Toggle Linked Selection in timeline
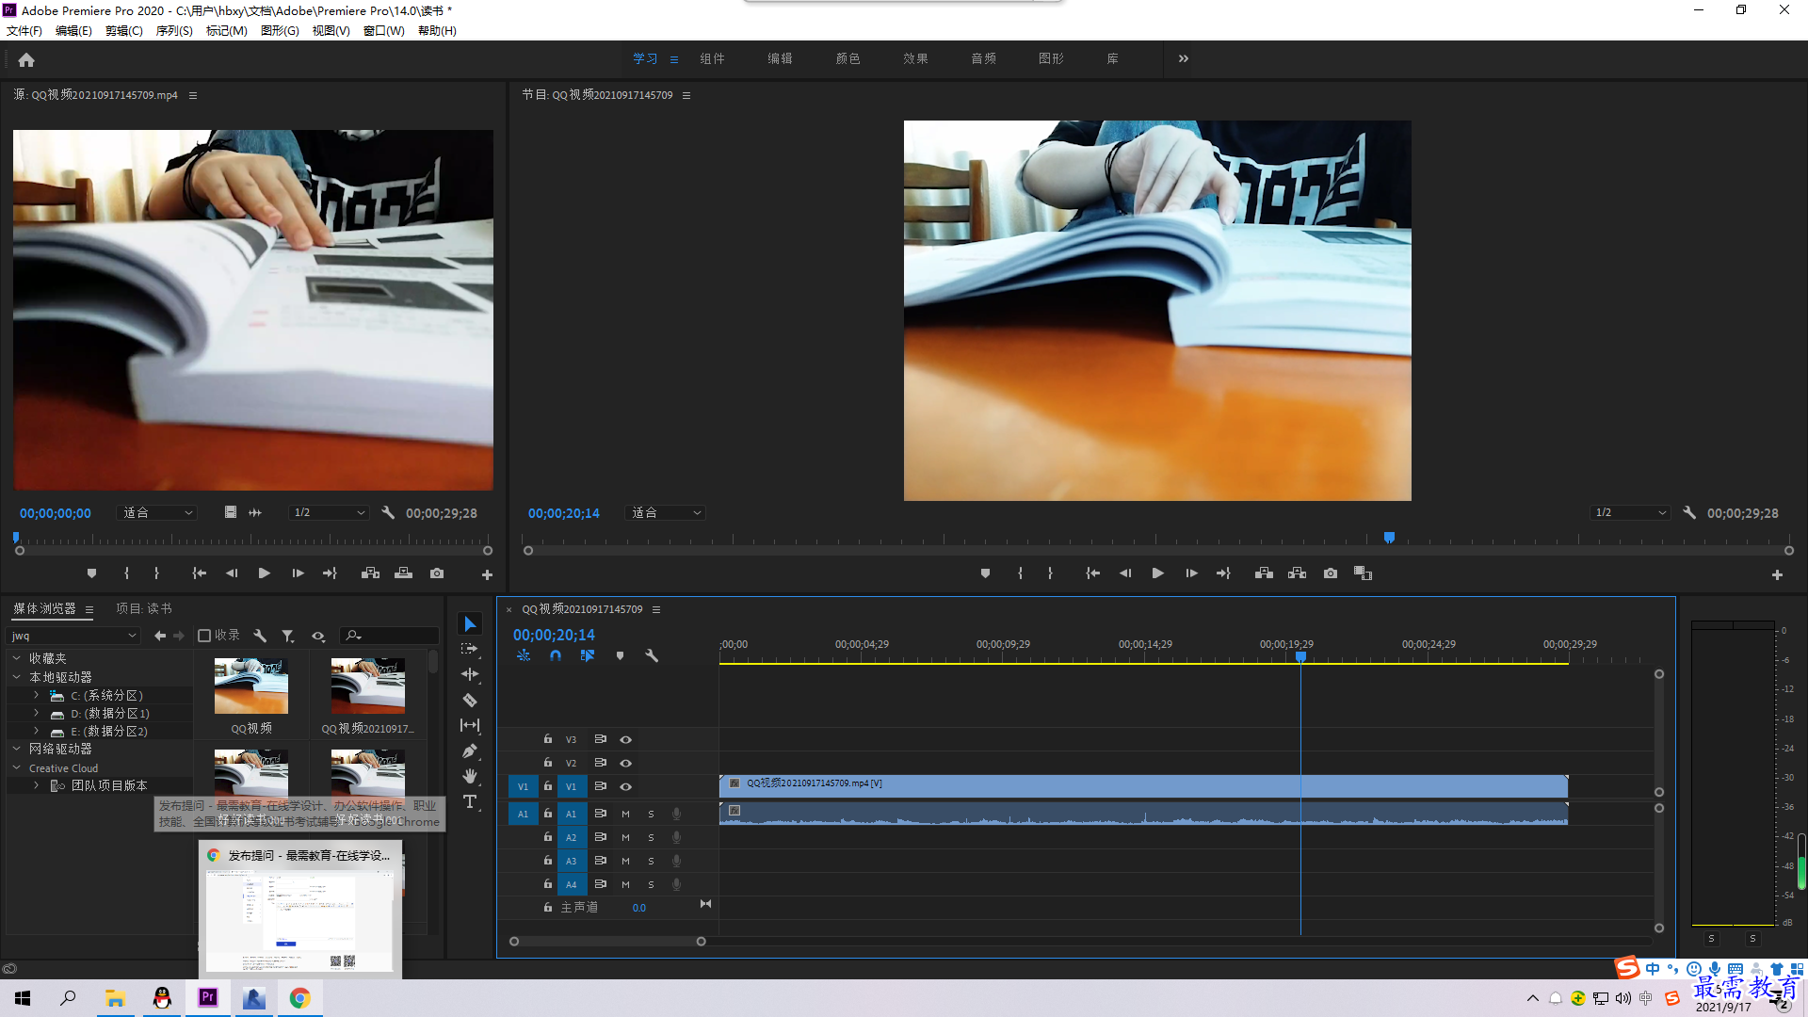The height and width of the screenshot is (1017, 1808). 588,655
